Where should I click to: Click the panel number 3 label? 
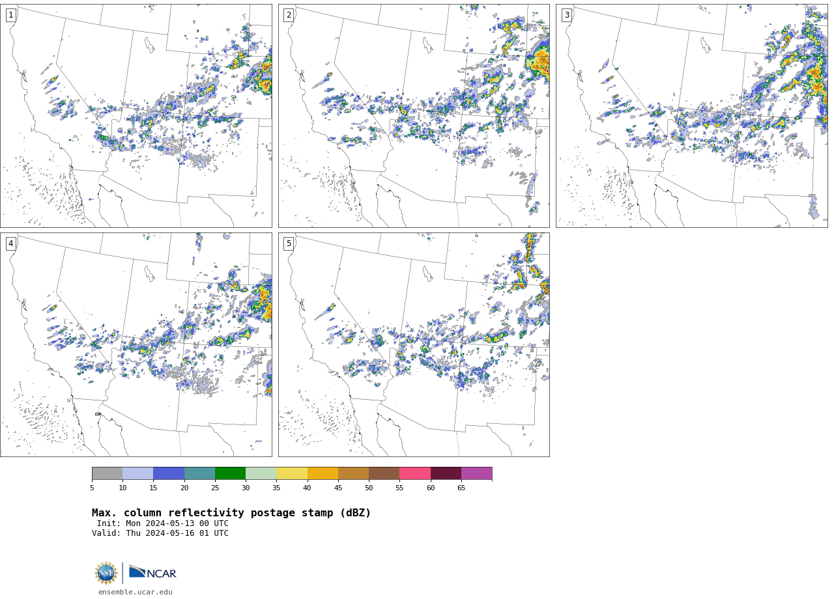(x=566, y=15)
